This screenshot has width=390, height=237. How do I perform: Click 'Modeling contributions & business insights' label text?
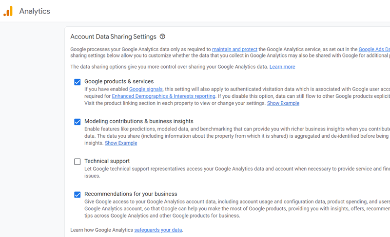coord(139,121)
